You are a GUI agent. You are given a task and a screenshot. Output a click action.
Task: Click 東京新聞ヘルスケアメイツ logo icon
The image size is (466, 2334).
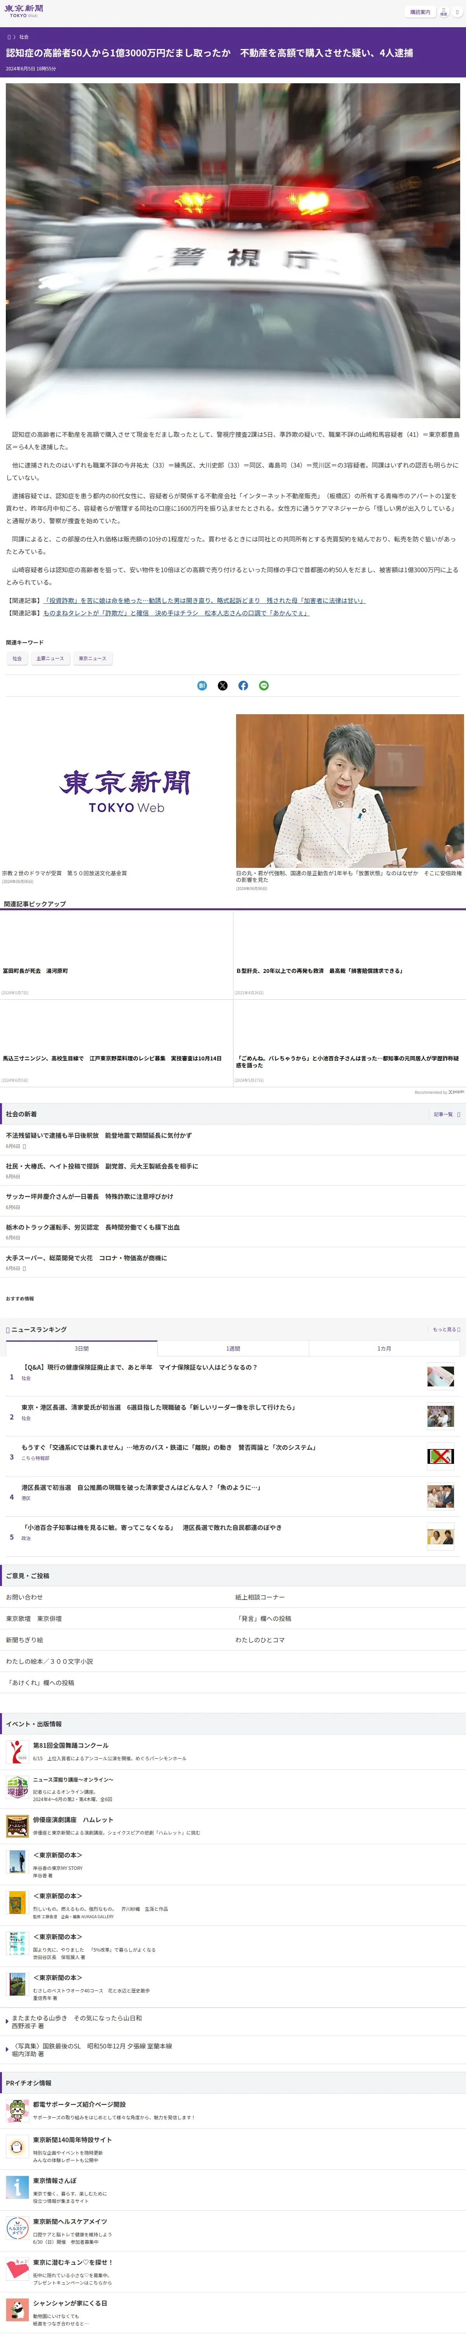coord(17,2228)
